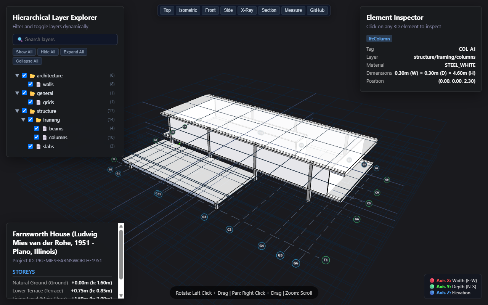
Task: Toggle the grids layer checkbox
Action: pyautogui.click(x=30, y=102)
